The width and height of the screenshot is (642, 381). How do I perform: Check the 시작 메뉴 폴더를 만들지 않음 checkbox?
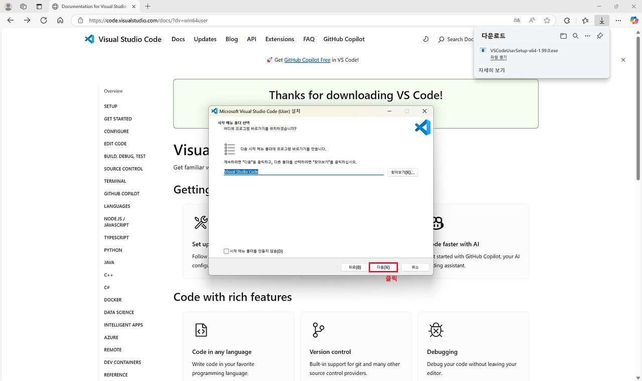[226, 251]
